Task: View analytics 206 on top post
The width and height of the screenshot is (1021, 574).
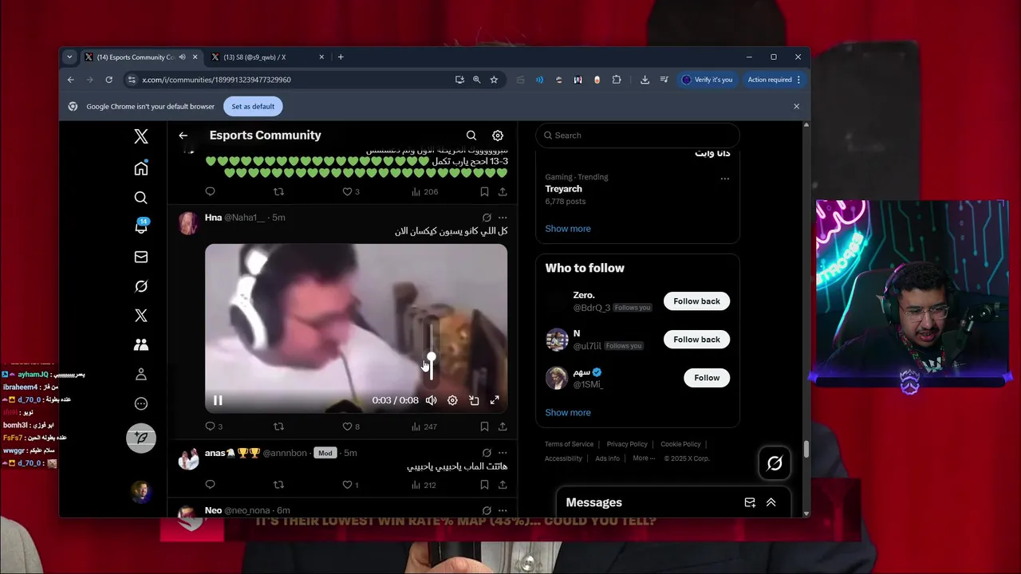Action: click(x=424, y=191)
